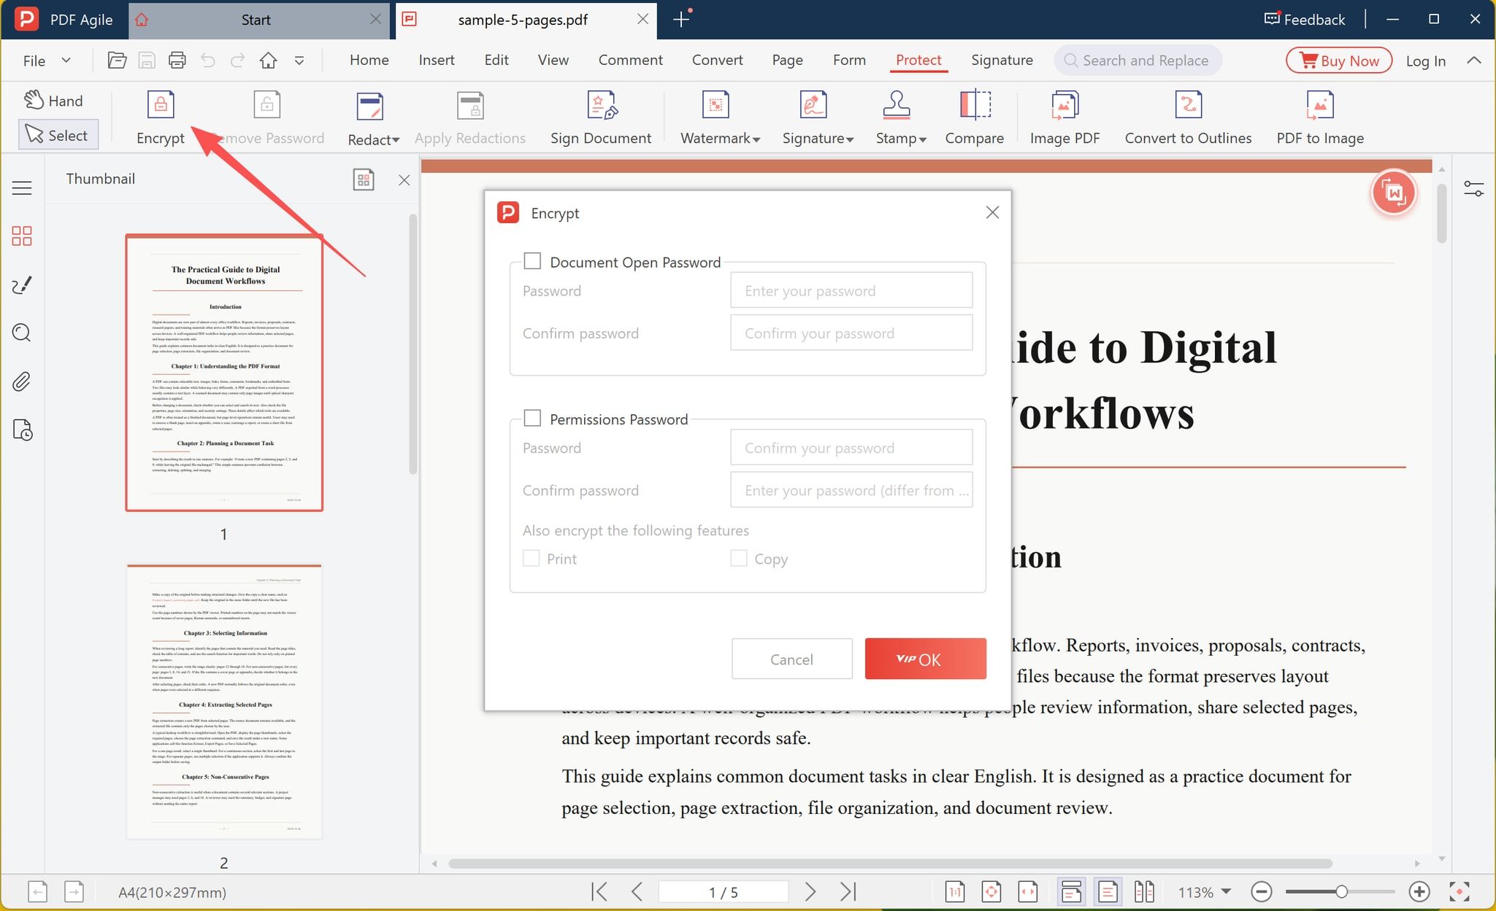The image size is (1496, 911).
Task: Select page 2 thumbnail
Action: pos(224,702)
